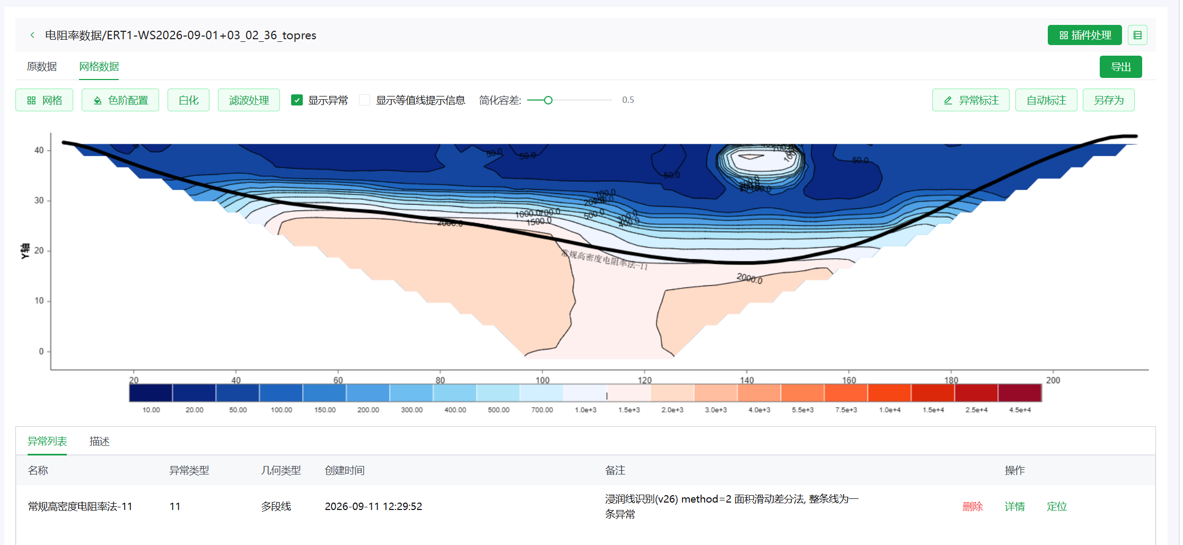The height and width of the screenshot is (545, 1183).
Task: Click the 常规高密度电阻率法-11 row name
Action: tap(80, 506)
